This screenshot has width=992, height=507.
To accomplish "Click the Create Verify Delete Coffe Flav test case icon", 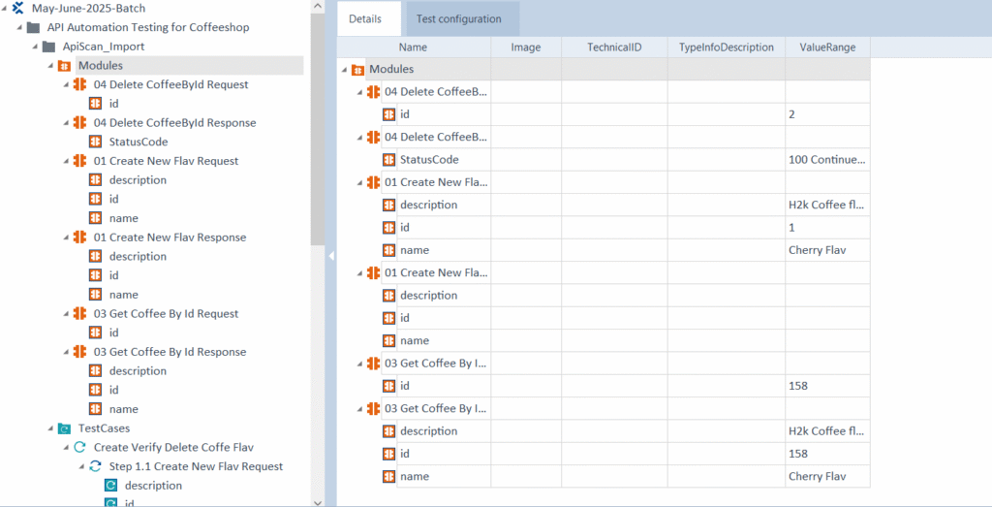I will (x=79, y=448).
